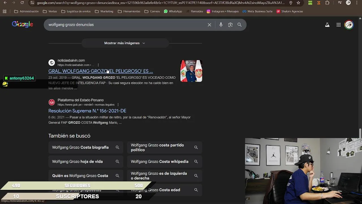
Task: Open the Logística de envíos bookmarks folder
Action: point(76,11)
